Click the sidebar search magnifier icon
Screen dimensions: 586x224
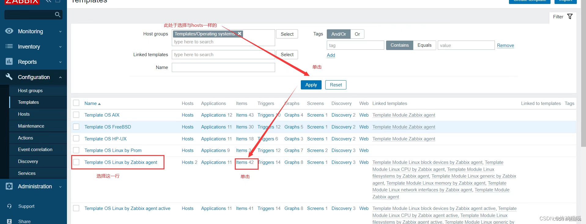pyautogui.click(x=57, y=15)
